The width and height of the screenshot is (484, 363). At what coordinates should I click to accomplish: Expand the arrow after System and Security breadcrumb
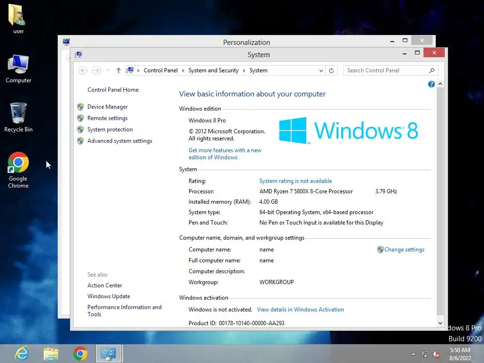(x=244, y=71)
